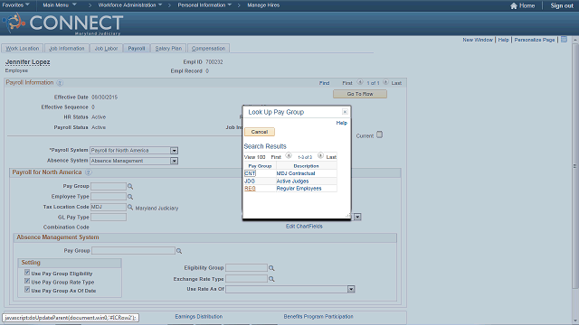This screenshot has width=579, height=325.
Task: Click the Absence Management Pay Group field
Action: tap(133, 251)
